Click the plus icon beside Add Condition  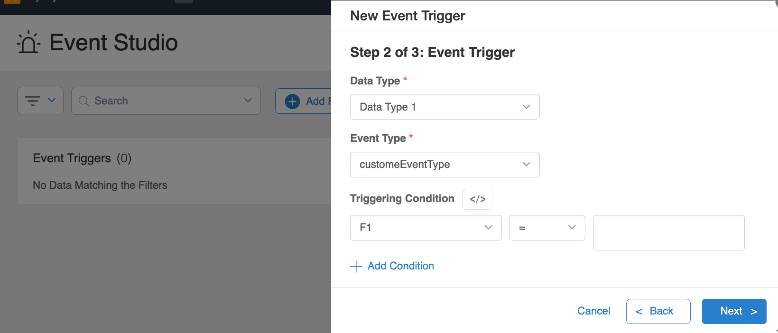(x=356, y=266)
